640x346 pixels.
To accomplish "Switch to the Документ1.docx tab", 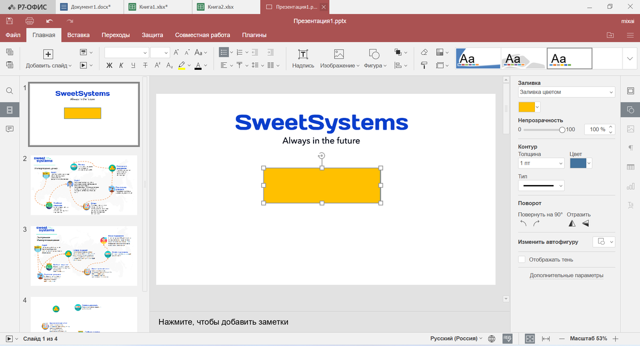I will point(90,7).
